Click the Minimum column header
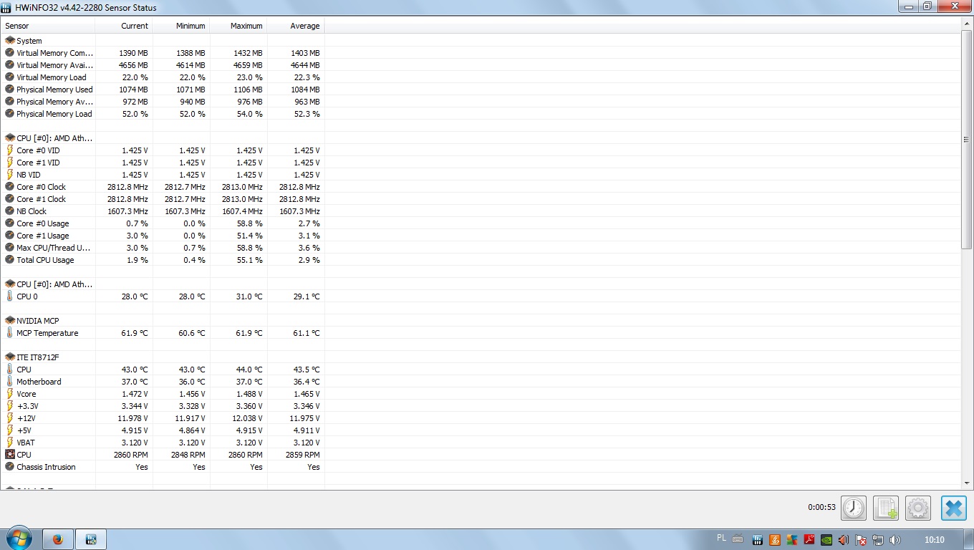 point(181,26)
